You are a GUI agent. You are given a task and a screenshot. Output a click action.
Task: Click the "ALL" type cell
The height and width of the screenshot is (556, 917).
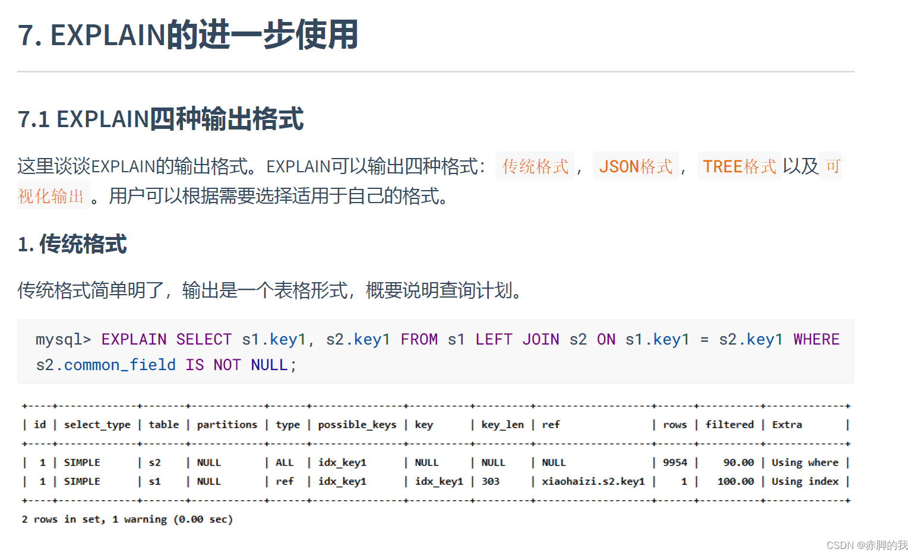(284, 463)
